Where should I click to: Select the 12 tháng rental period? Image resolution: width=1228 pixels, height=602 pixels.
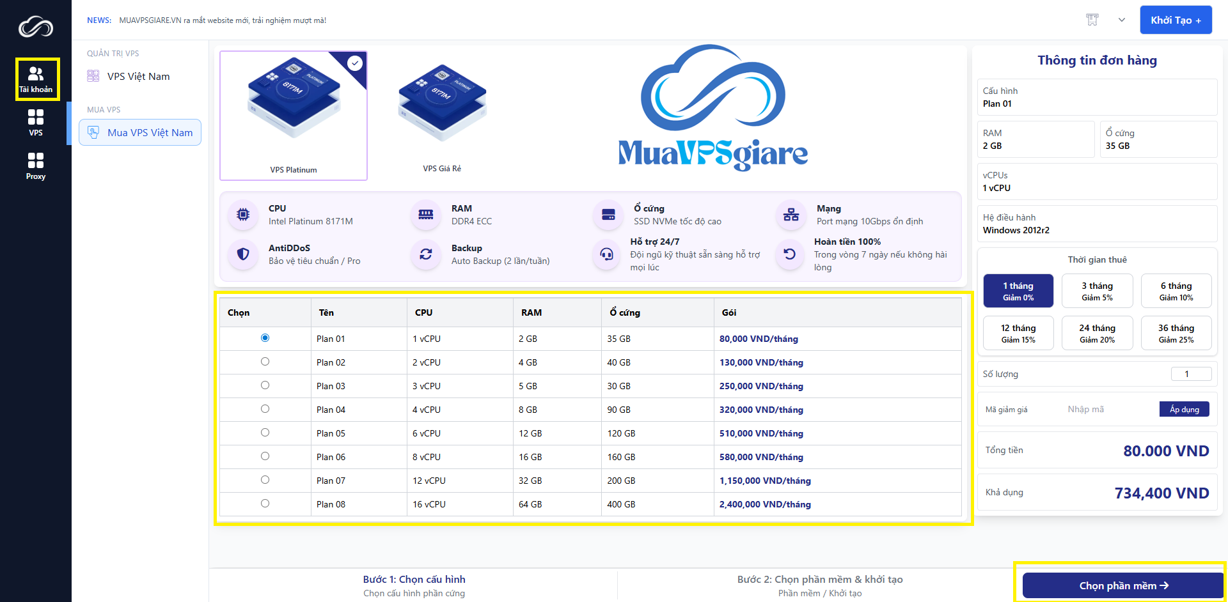pyautogui.click(x=1018, y=333)
